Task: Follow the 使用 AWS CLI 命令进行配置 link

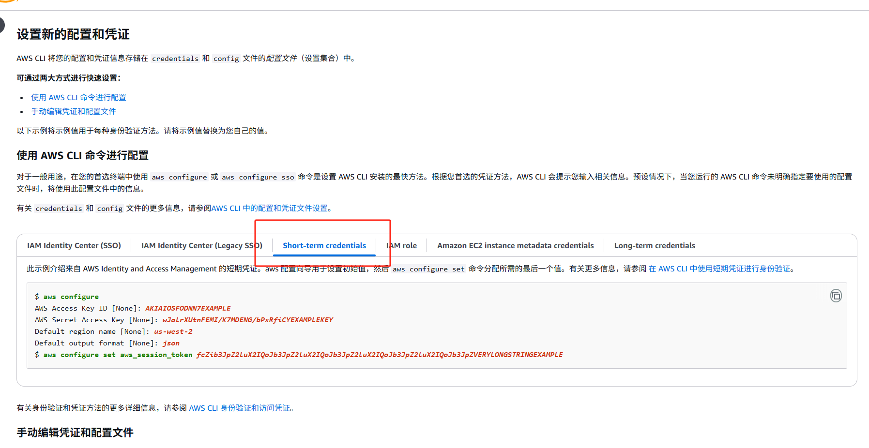Action: click(78, 97)
